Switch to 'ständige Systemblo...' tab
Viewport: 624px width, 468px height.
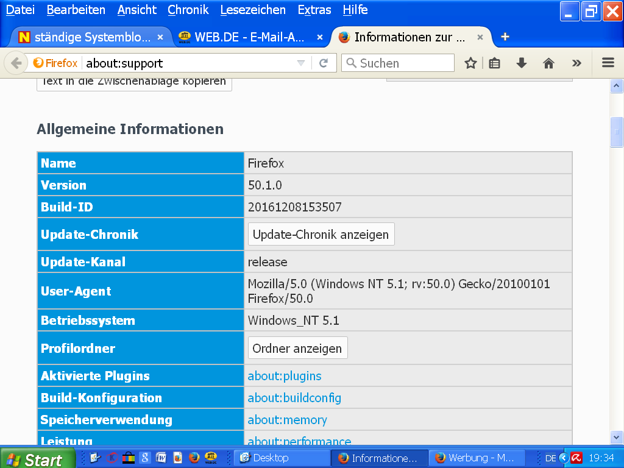[x=90, y=37]
